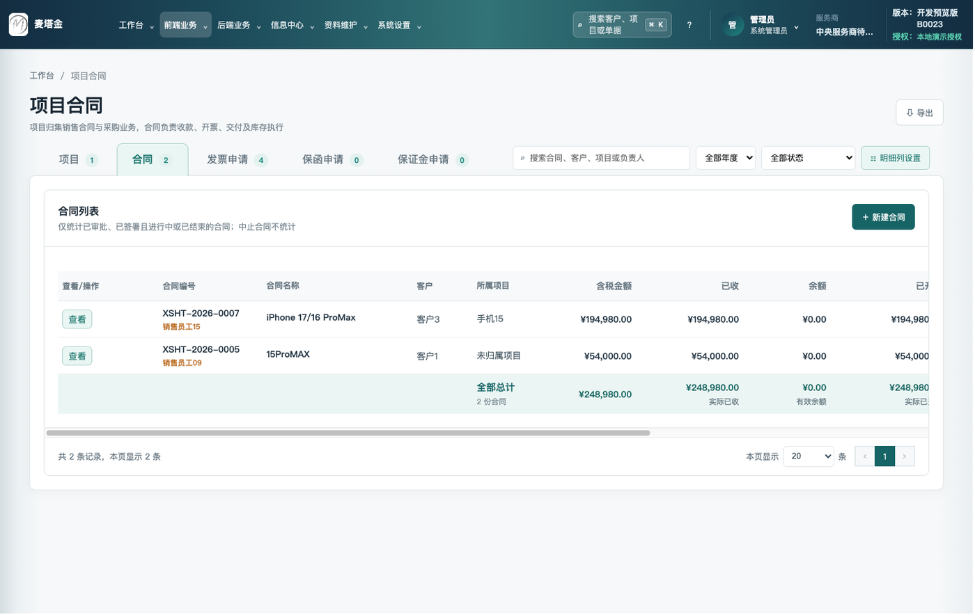Click the 余额 column header

pos(819,287)
